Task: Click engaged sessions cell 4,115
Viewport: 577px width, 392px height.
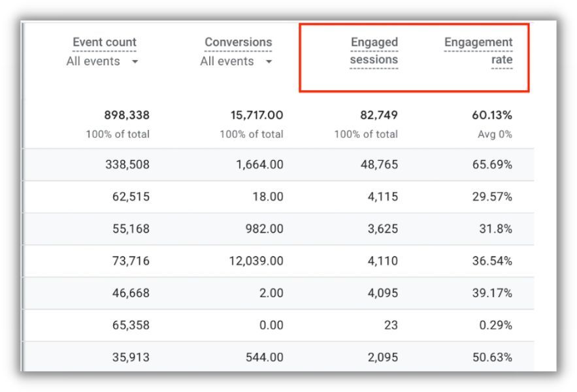Action: (383, 197)
